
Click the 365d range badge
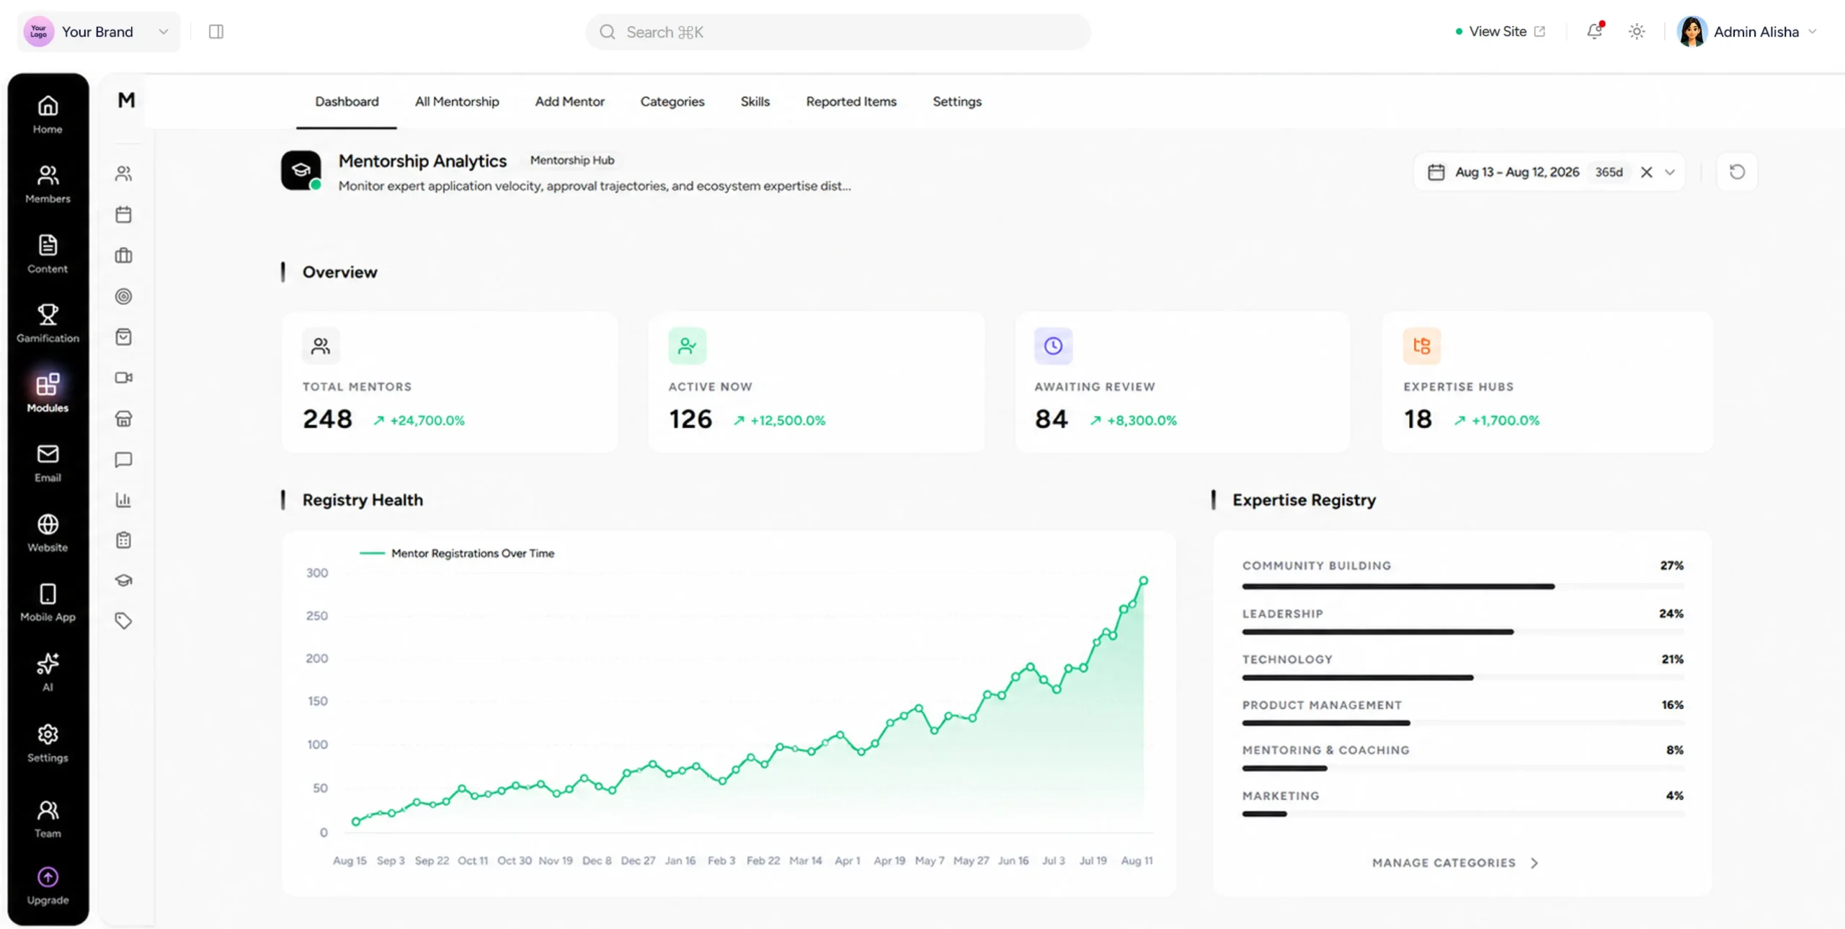1609,172
